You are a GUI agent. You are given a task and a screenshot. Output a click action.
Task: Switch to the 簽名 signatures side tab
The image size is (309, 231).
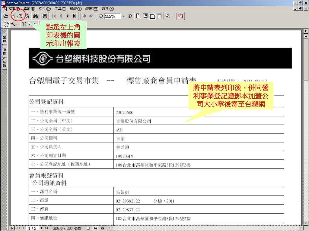pyautogui.click(x=5, y=64)
